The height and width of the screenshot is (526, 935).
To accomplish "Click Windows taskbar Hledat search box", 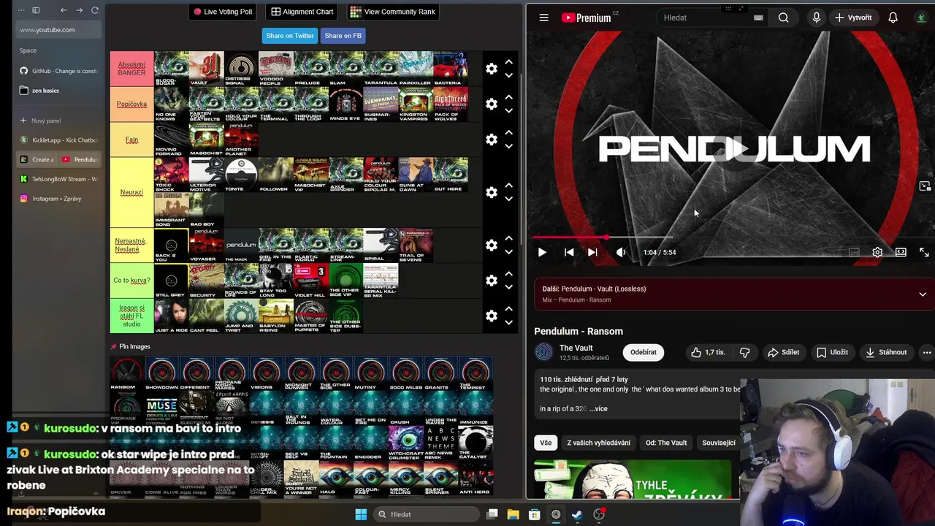I will point(426,514).
